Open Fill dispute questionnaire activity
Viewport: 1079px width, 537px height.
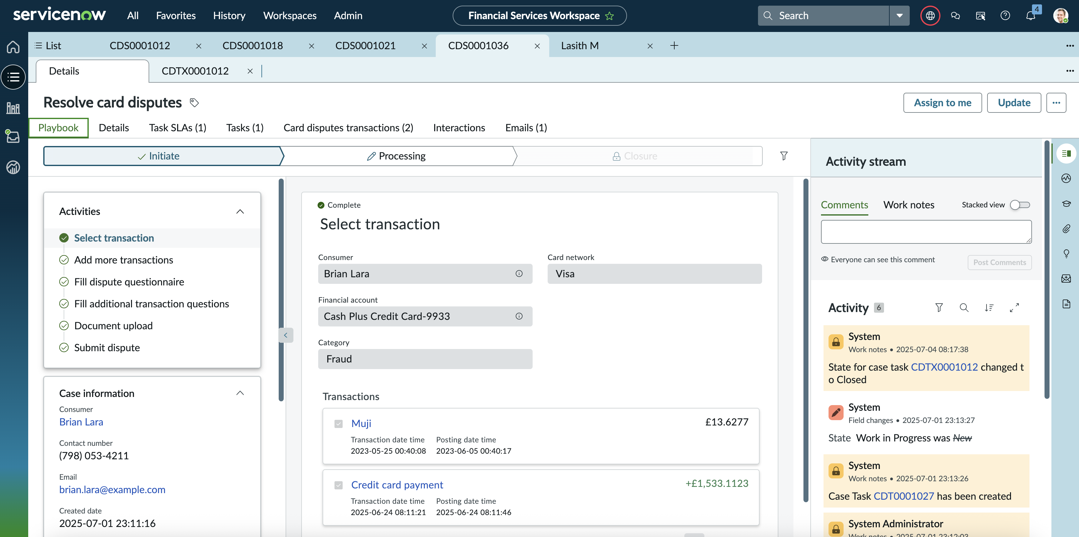129,282
